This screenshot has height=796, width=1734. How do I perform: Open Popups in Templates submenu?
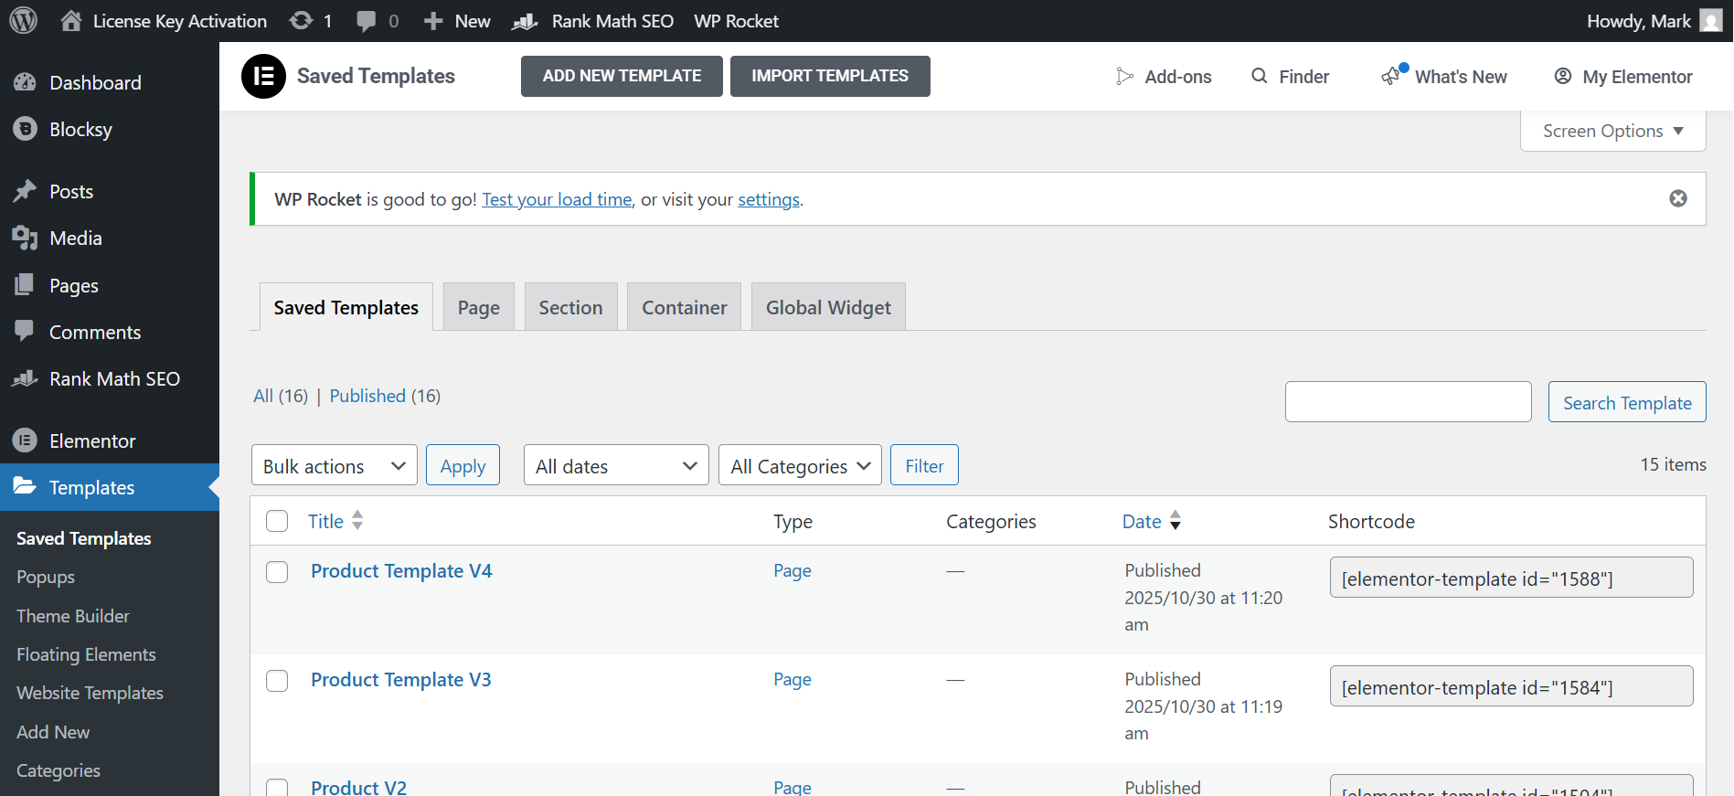pyautogui.click(x=46, y=578)
